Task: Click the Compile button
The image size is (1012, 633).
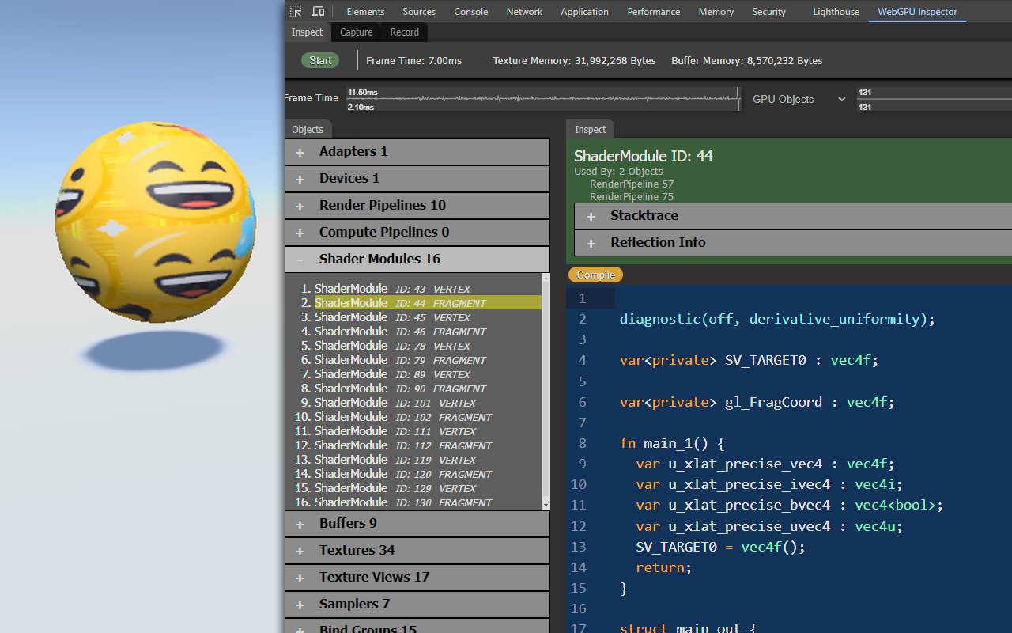Action: click(x=595, y=275)
